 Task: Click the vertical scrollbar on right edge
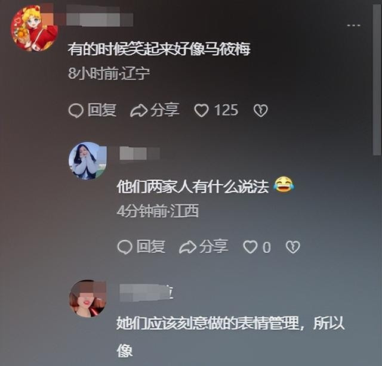tap(377, 79)
